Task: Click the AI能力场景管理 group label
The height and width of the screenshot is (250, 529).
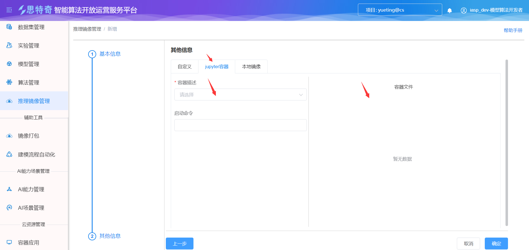Action: pos(33,171)
